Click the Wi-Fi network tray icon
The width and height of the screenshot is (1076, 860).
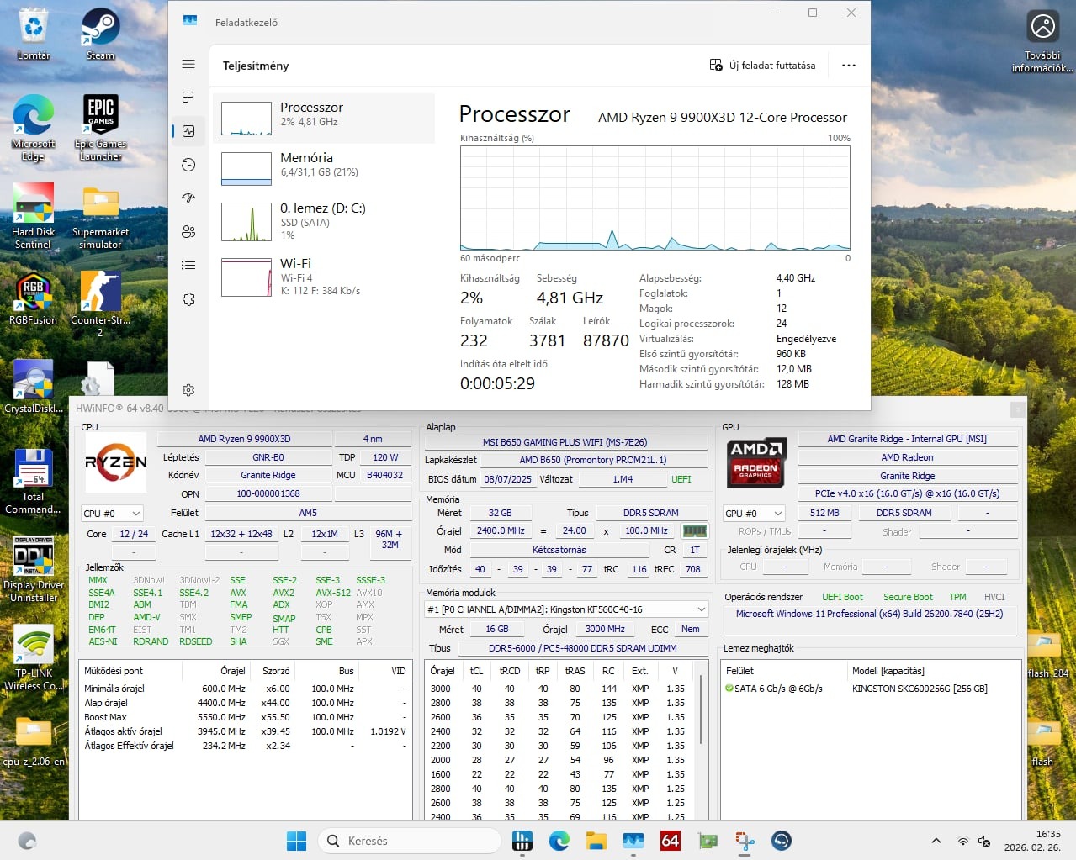pyautogui.click(x=963, y=842)
